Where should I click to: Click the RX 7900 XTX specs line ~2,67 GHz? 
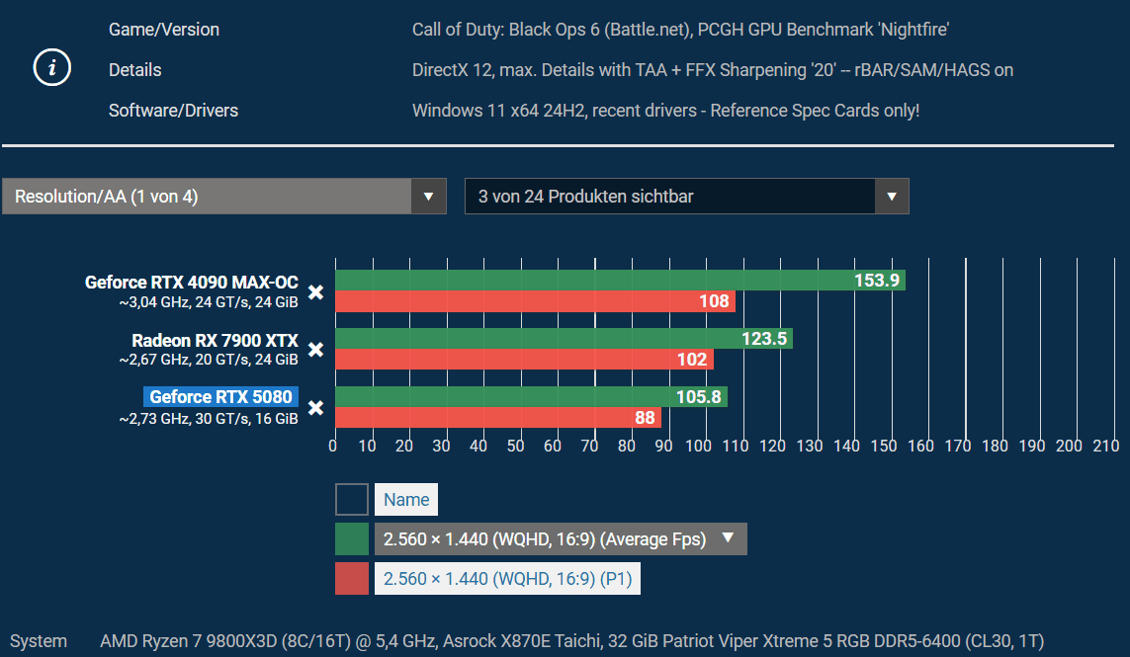(x=209, y=360)
